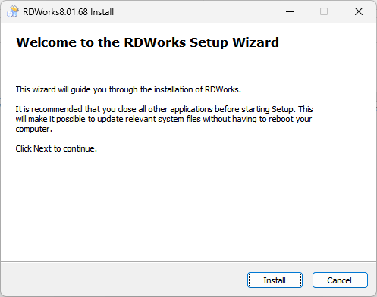Minimize the RDWorks Install window
377x297 pixels.
290,11
